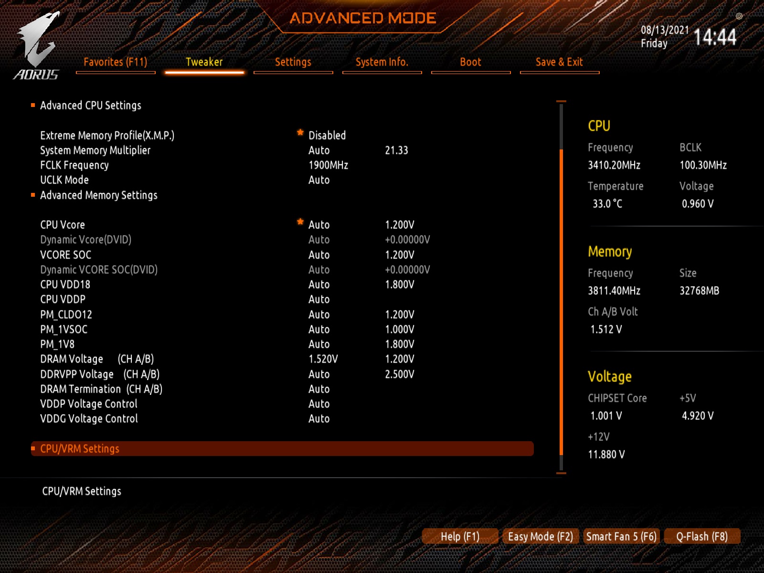Open System Memory Multiplier Auto value
The width and height of the screenshot is (764, 573).
point(319,150)
